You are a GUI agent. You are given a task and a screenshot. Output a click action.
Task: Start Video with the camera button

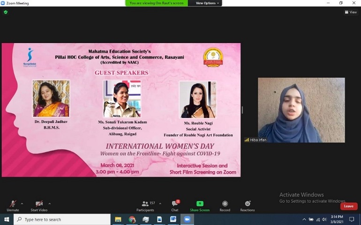(39, 206)
